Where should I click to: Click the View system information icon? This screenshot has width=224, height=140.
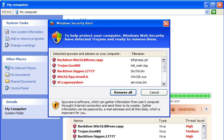coord(7,32)
